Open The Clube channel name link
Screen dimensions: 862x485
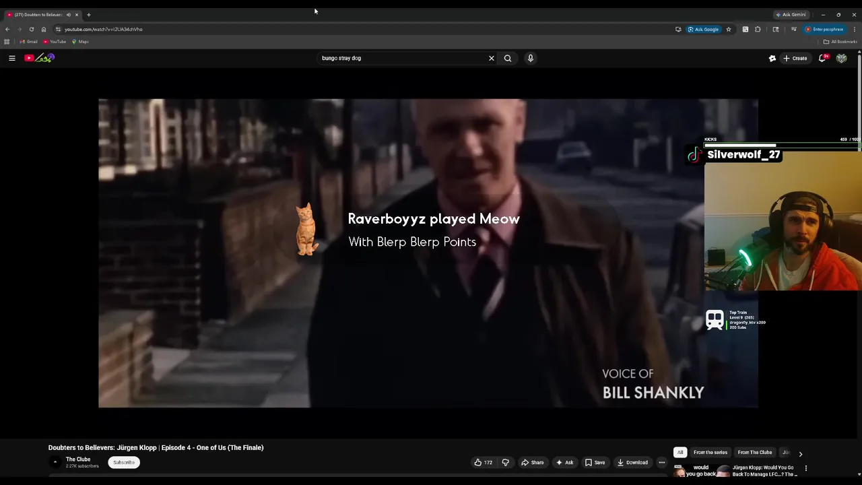click(78, 459)
